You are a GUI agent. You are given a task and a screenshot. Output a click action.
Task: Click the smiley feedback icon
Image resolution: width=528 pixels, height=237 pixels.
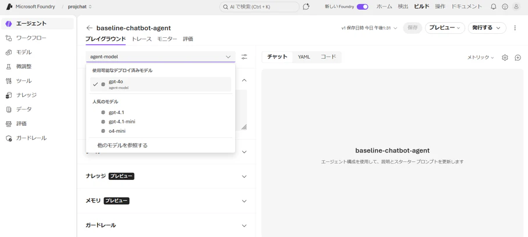505,7
